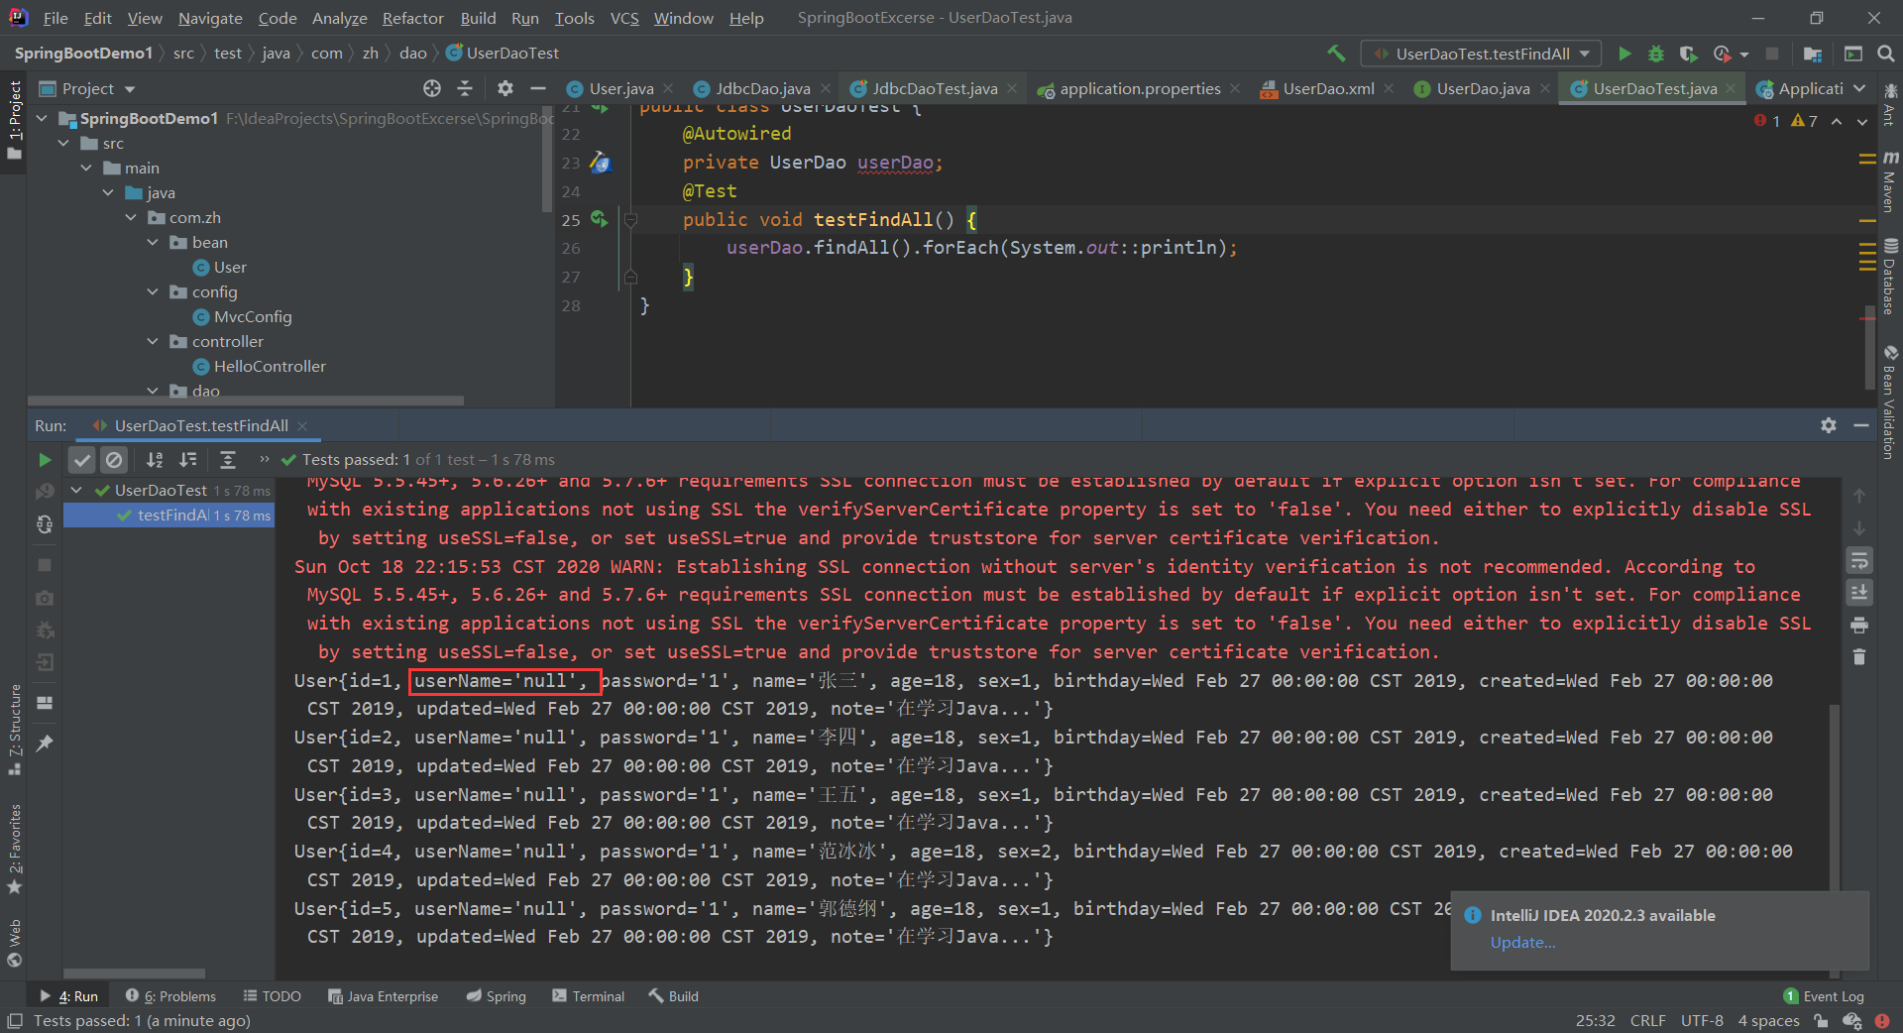The width and height of the screenshot is (1903, 1033).
Task: Run UserDaoTest.testFindAll with green play button
Action: tap(1624, 54)
